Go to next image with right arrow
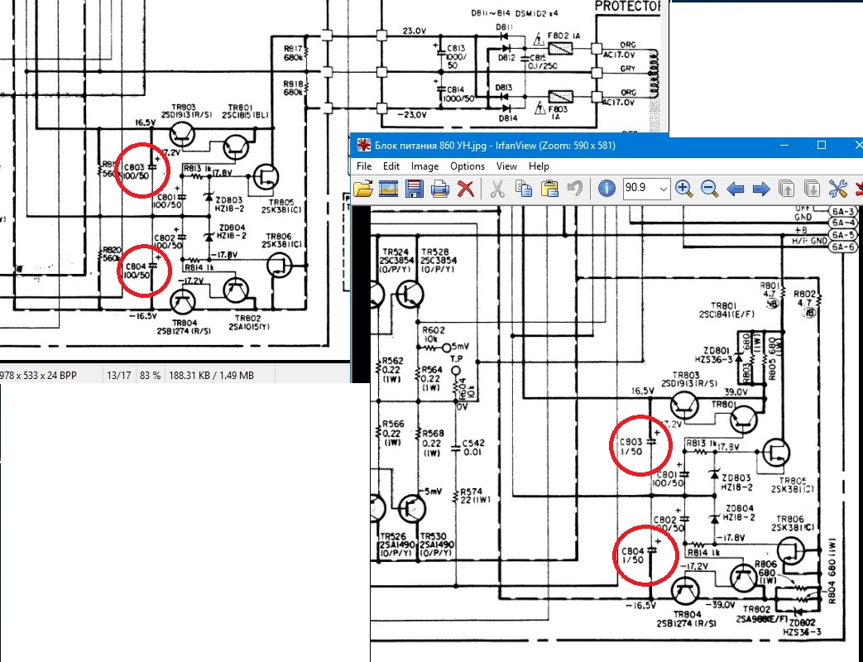This screenshot has width=863, height=662. click(760, 189)
